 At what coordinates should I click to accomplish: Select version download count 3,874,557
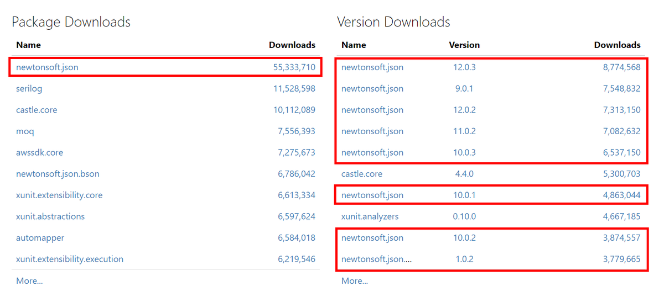click(x=622, y=238)
